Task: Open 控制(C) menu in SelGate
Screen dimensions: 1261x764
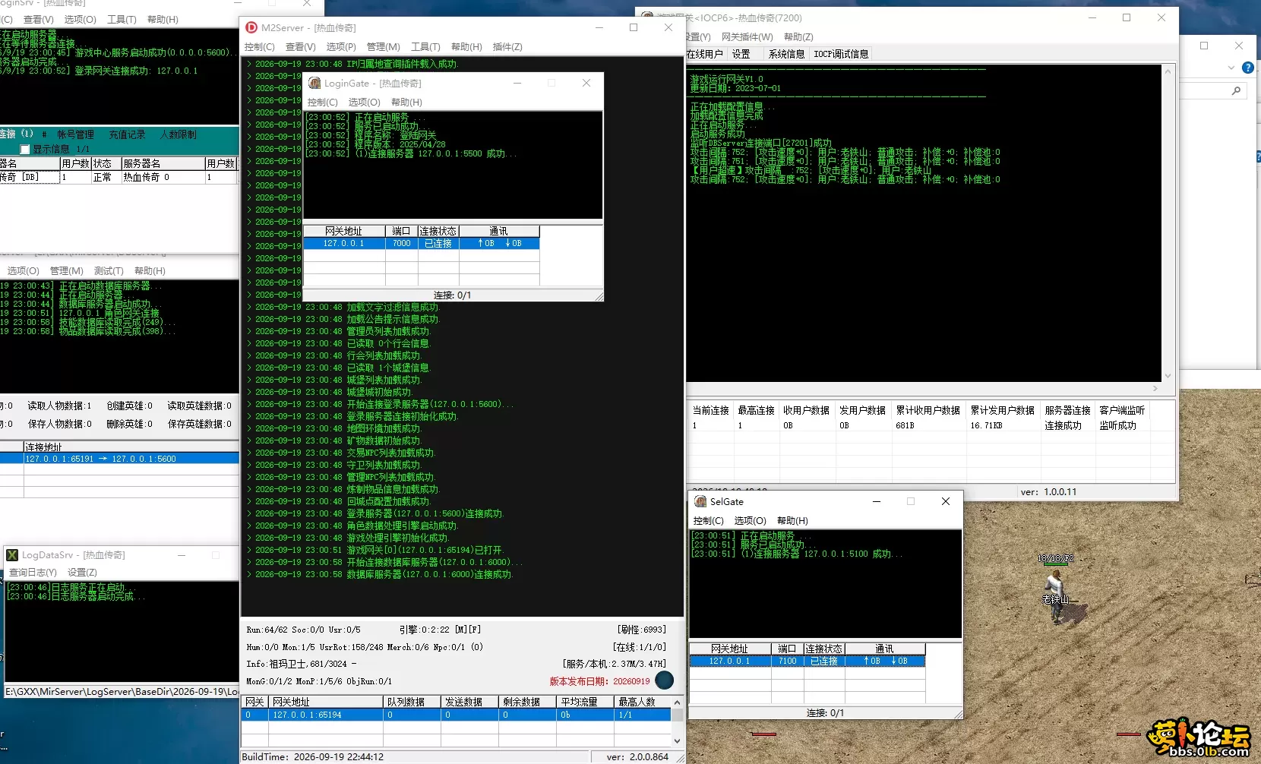Action: (708, 521)
